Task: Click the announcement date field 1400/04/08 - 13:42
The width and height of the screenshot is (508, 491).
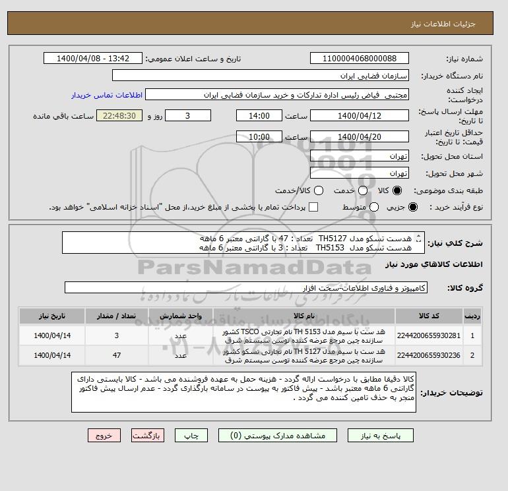Action: 92,58
